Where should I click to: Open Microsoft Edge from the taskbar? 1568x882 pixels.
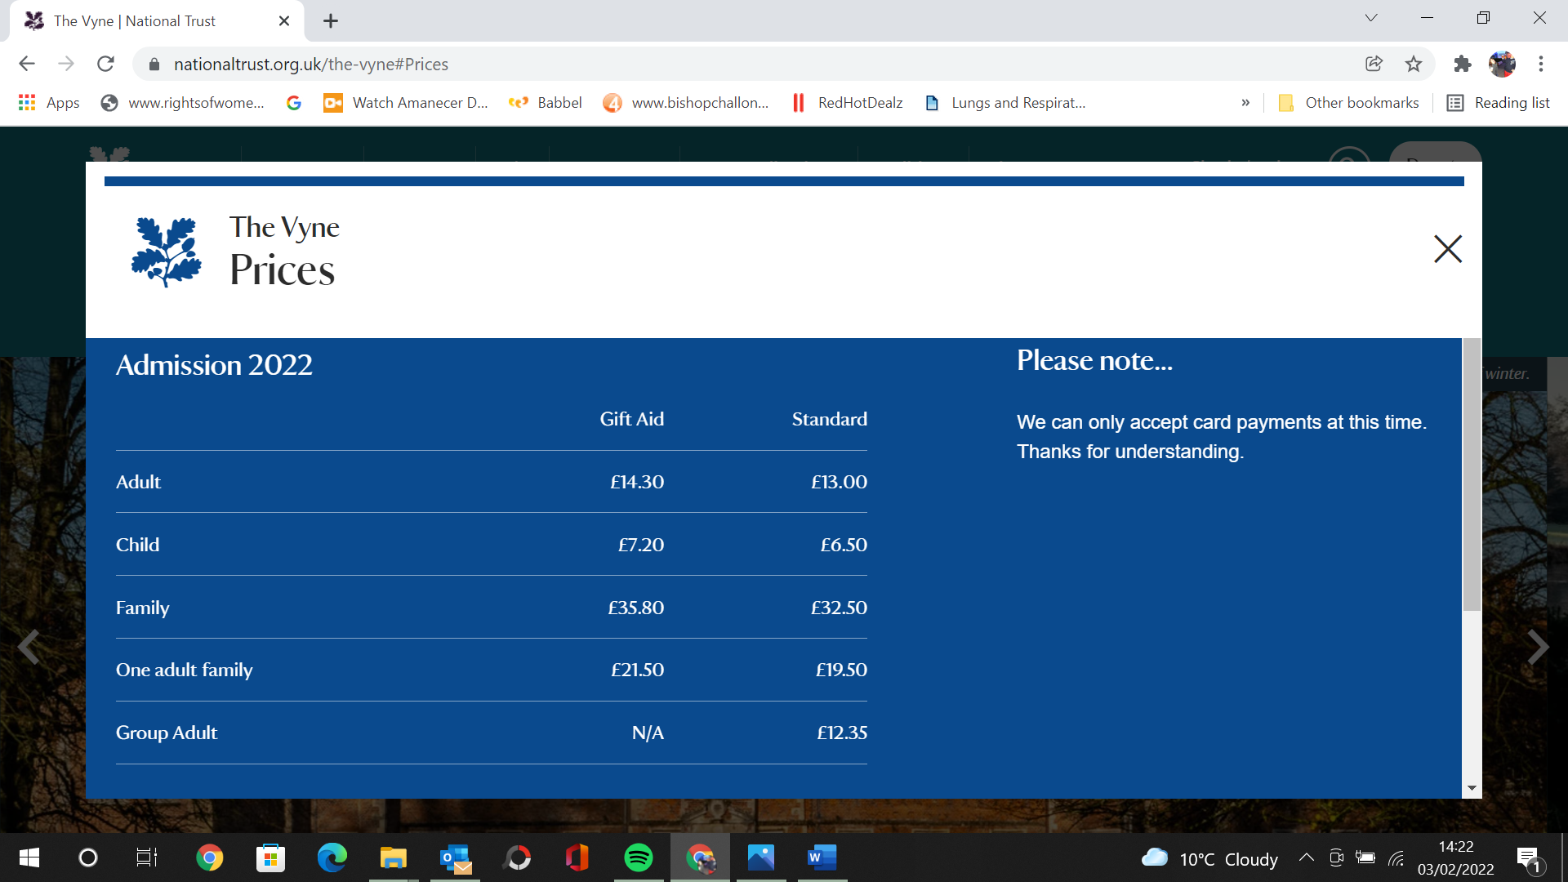point(332,857)
